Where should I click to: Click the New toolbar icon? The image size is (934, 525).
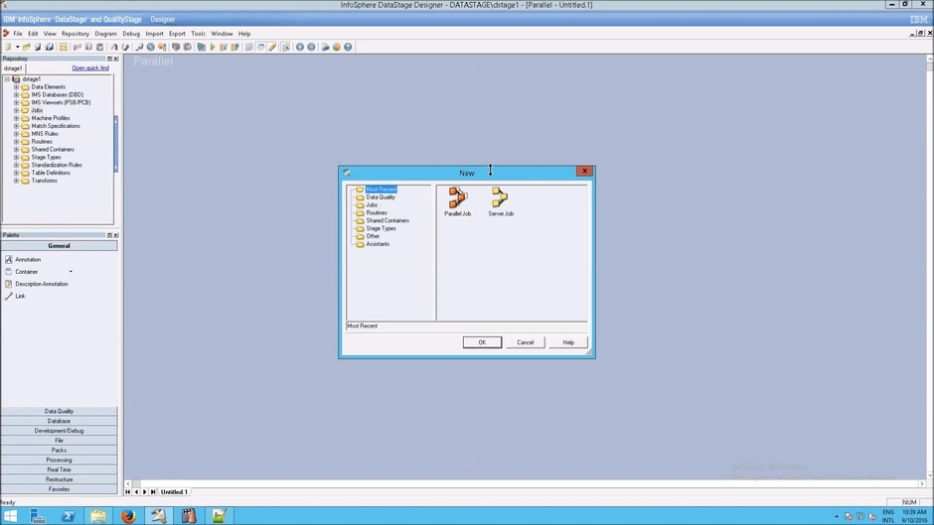(8, 47)
